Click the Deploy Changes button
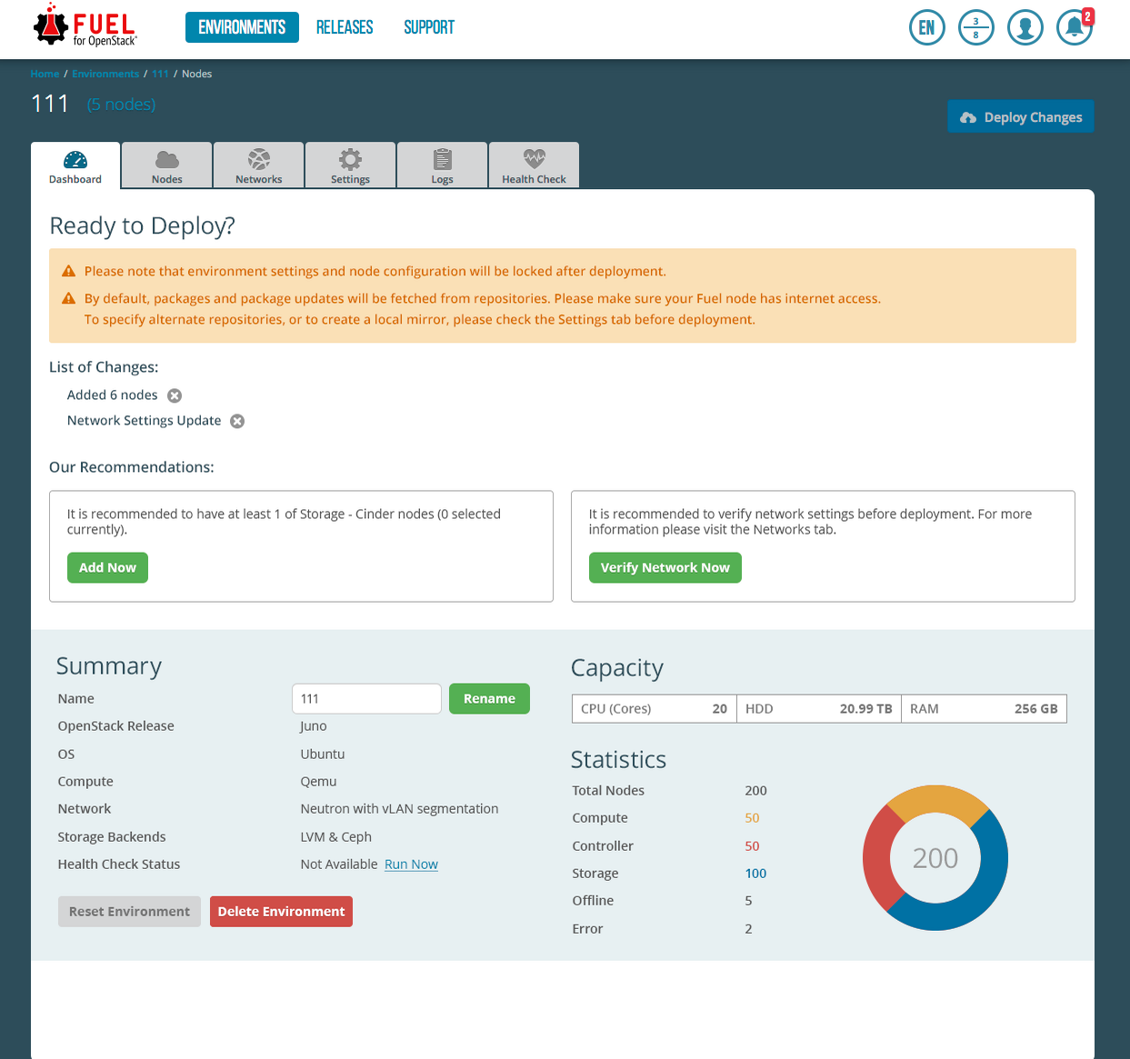Screen dimensions: 1130x1059 [1020, 117]
